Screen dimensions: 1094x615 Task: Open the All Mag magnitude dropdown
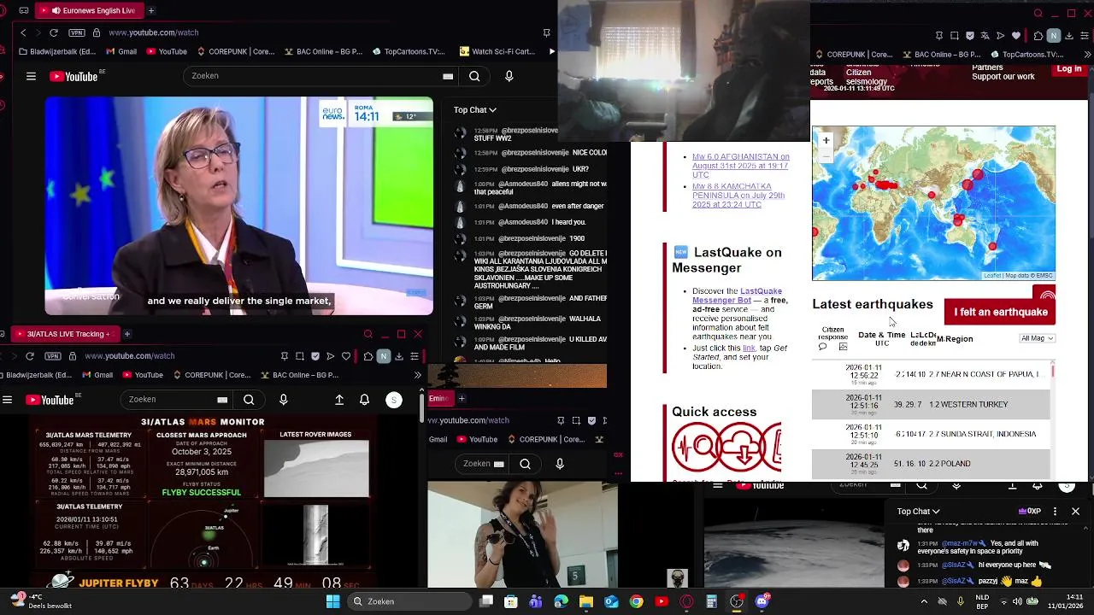click(x=1038, y=338)
